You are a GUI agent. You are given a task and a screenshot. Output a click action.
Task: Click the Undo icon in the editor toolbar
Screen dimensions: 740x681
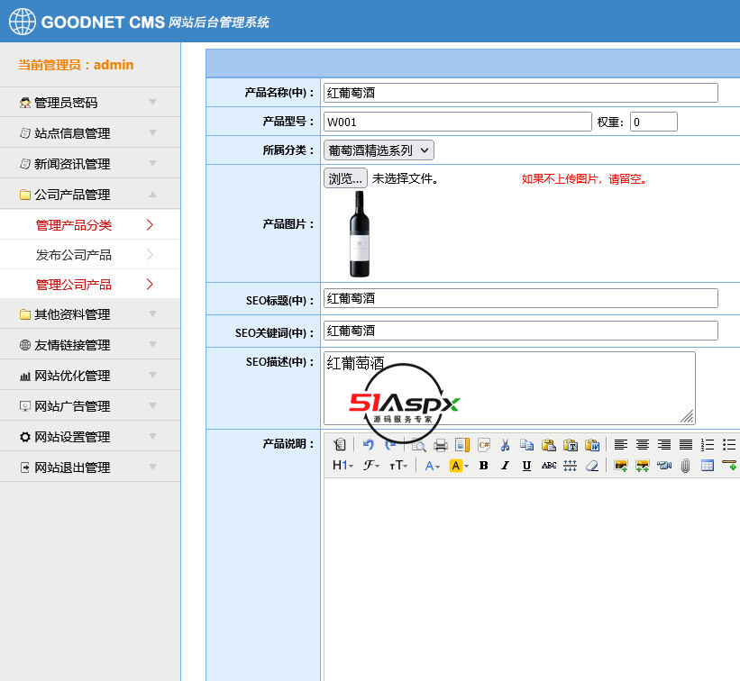tap(368, 445)
